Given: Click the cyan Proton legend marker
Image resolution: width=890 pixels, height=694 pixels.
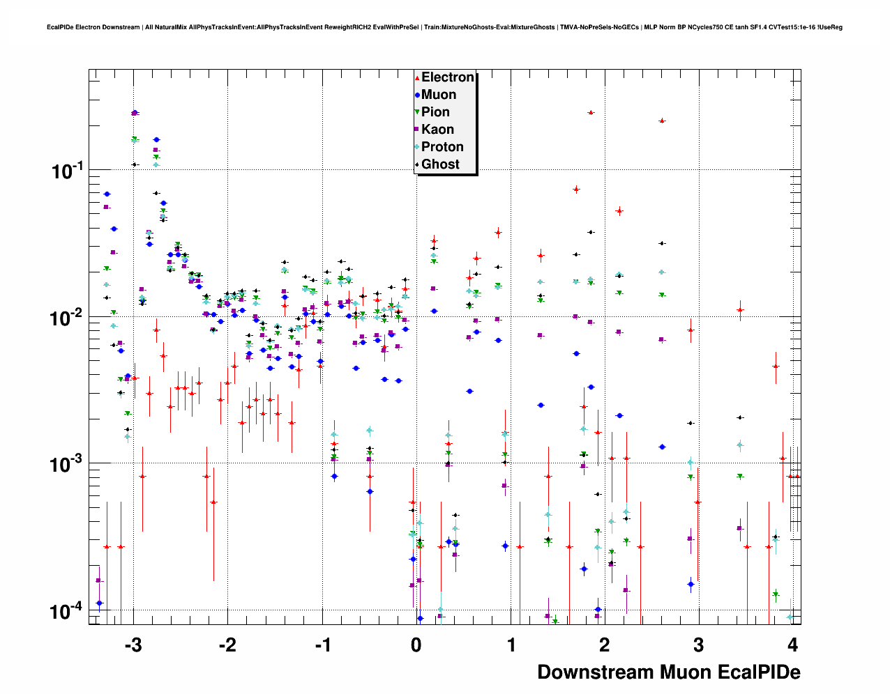Looking at the screenshot, I should click(x=417, y=147).
